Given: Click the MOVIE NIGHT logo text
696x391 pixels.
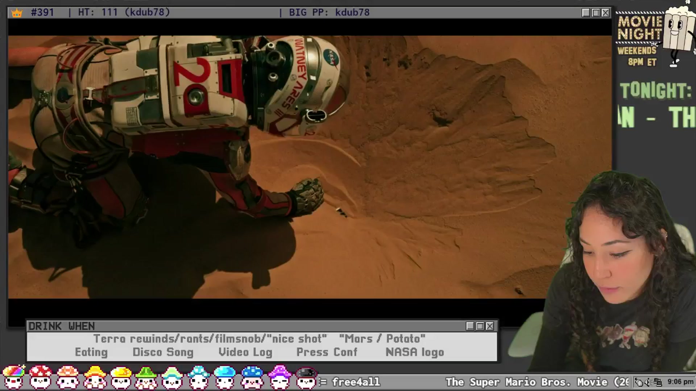Looking at the screenshot, I should [x=640, y=28].
